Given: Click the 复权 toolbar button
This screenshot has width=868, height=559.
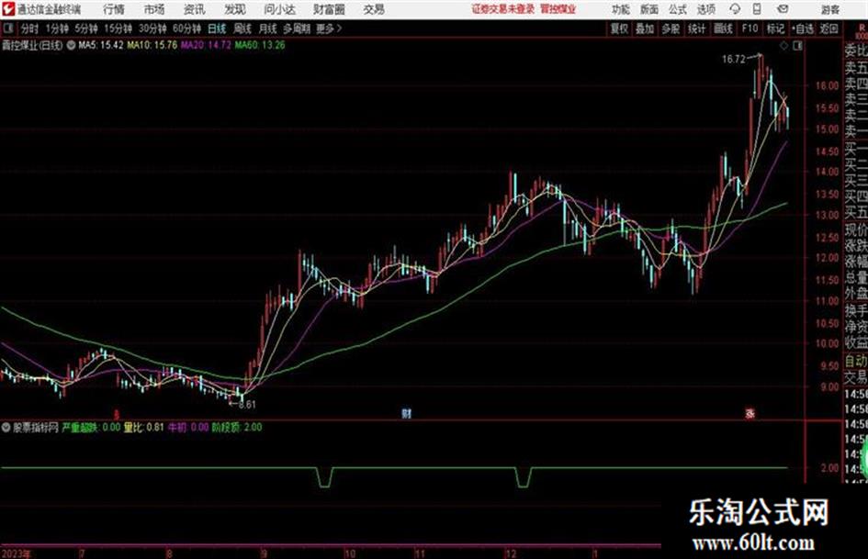Looking at the screenshot, I should click(x=619, y=28).
